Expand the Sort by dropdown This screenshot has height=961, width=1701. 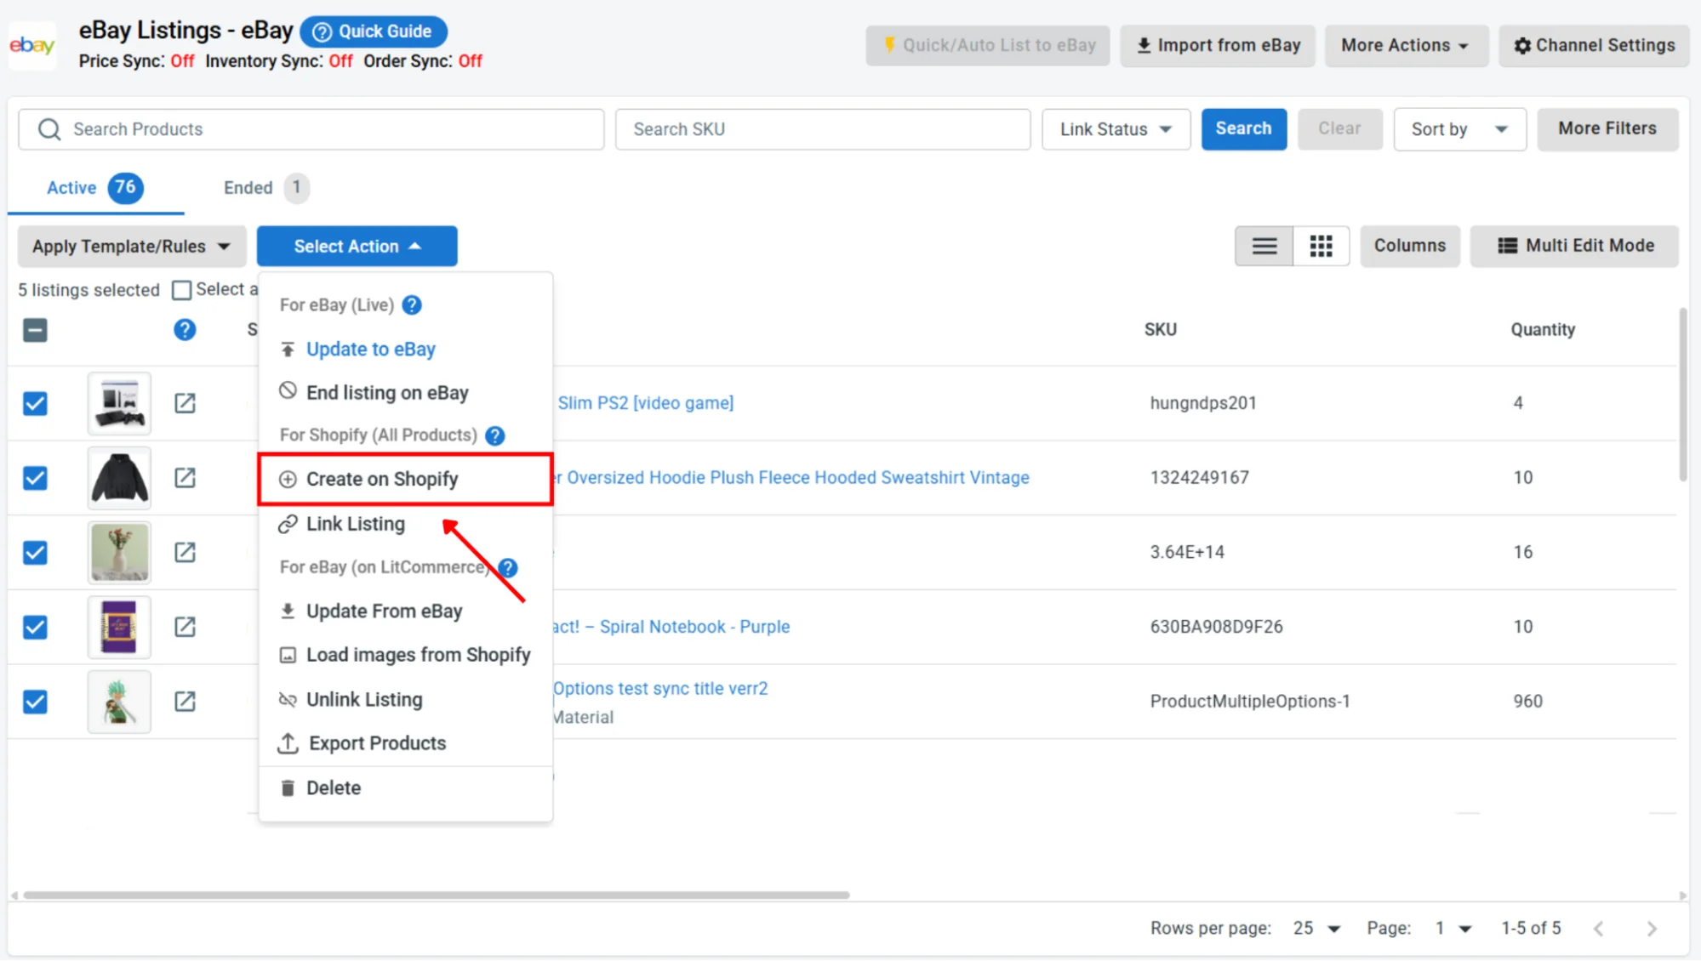pos(1459,129)
